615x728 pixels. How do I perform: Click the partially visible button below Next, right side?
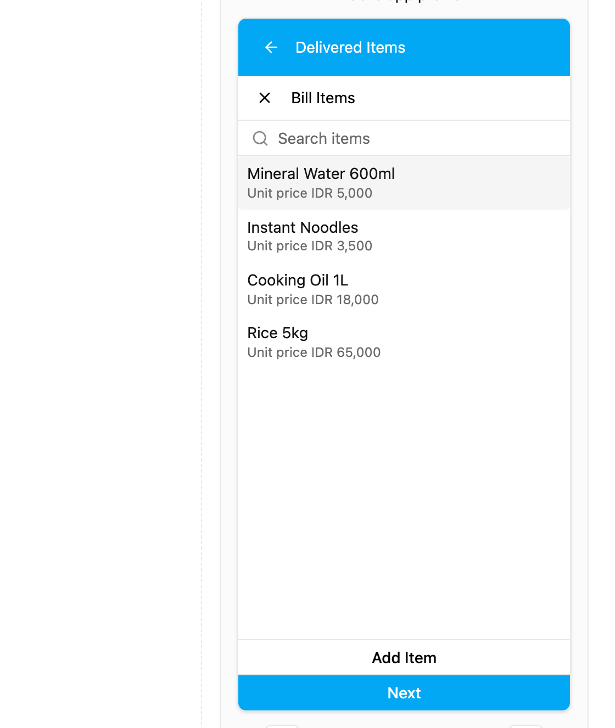point(526,726)
